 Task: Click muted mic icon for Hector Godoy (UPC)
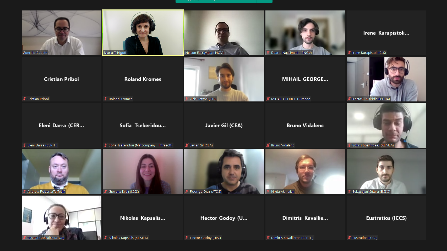187,238
